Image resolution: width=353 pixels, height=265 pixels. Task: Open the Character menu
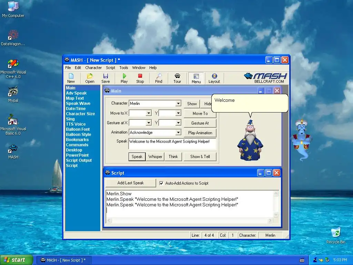coord(93,68)
